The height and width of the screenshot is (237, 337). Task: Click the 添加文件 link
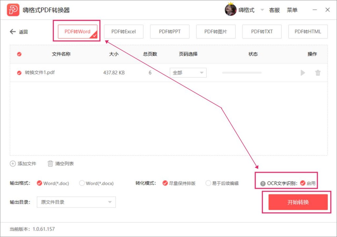tap(27, 164)
